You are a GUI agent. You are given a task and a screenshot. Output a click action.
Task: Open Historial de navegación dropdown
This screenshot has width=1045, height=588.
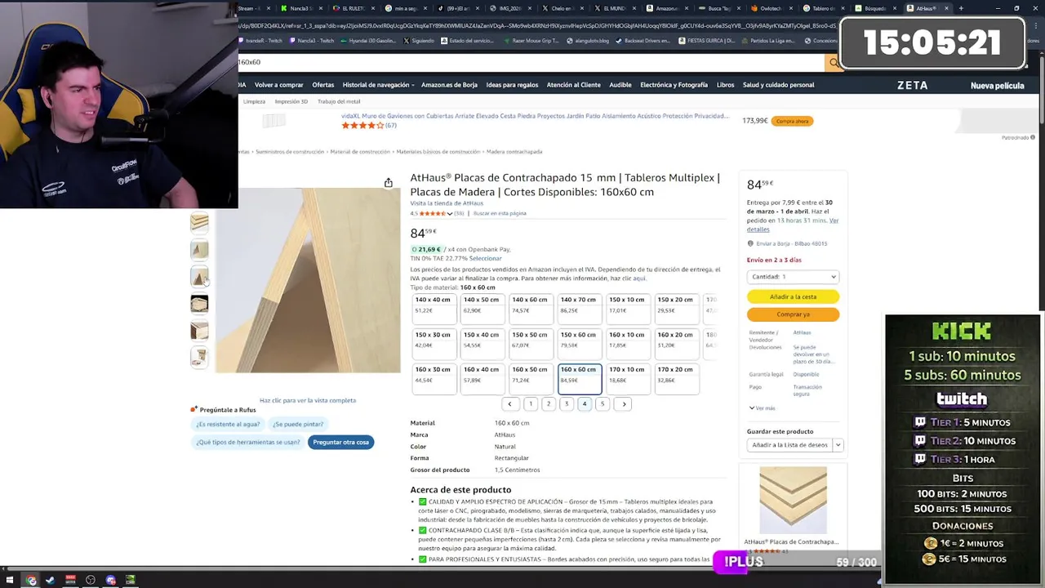[378, 85]
